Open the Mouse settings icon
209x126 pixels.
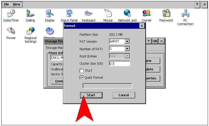(108, 13)
